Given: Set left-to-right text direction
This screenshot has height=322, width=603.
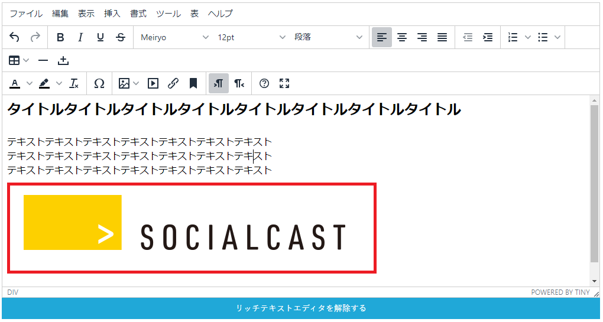Looking at the screenshot, I should click(219, 83).
